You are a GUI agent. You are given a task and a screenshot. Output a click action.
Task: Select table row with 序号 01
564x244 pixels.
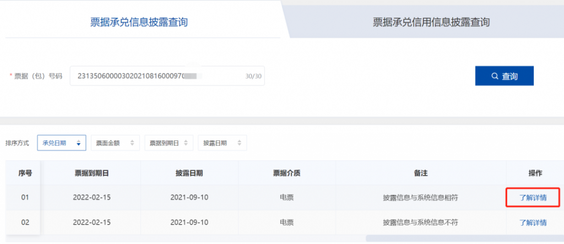pyautogui.click(x=285, y=198)
